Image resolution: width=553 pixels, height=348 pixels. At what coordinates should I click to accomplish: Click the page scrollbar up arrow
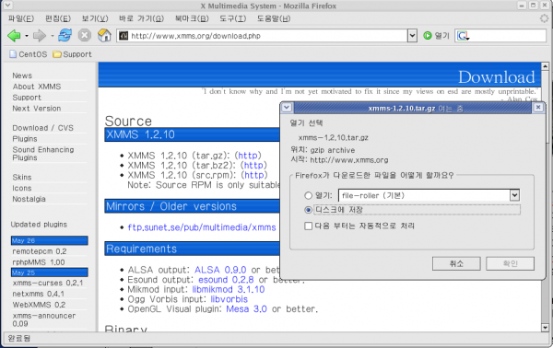tap(545, 66)
